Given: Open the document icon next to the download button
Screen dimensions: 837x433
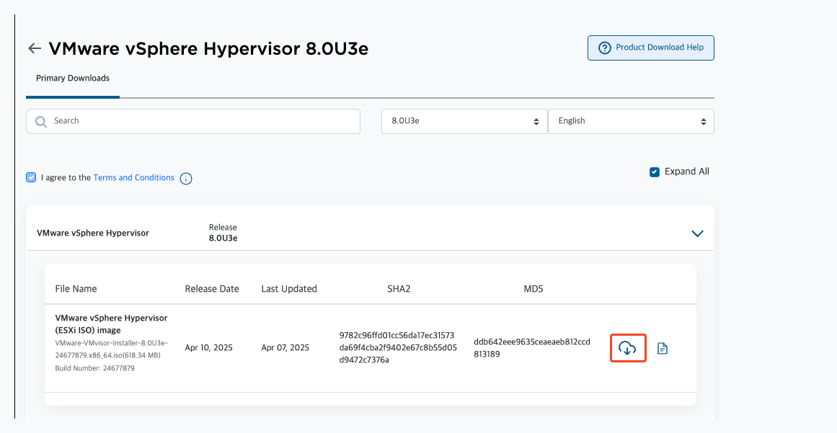Looking at the screenshot, I should (663, 349).
